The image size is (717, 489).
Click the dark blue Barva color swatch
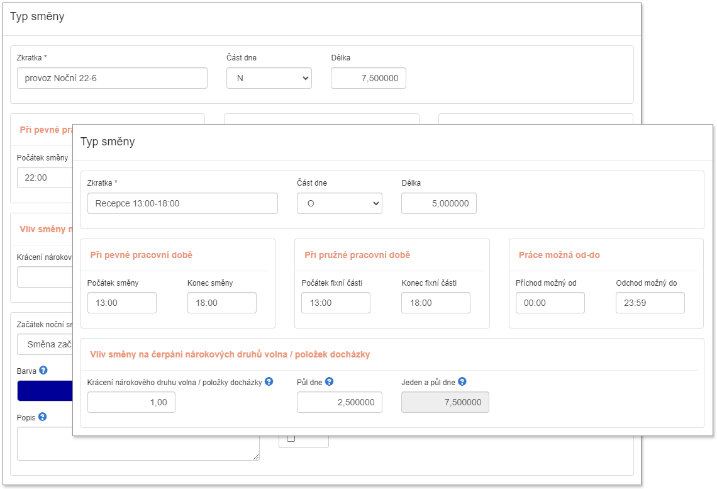point(45,390)
